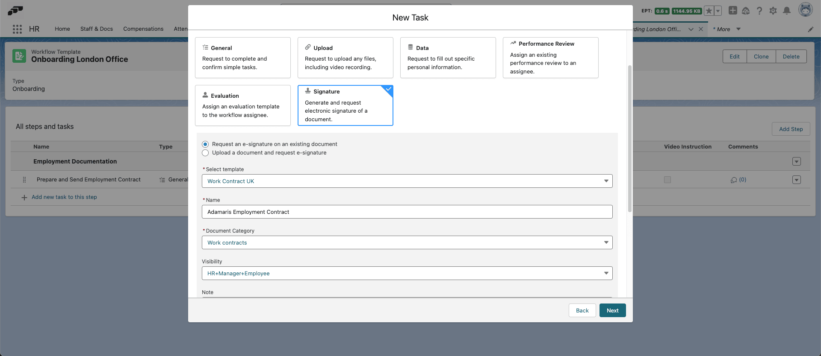Open the Select template dropdown
This screenshot has height=356, width=821.
click(x=407, y=181)
